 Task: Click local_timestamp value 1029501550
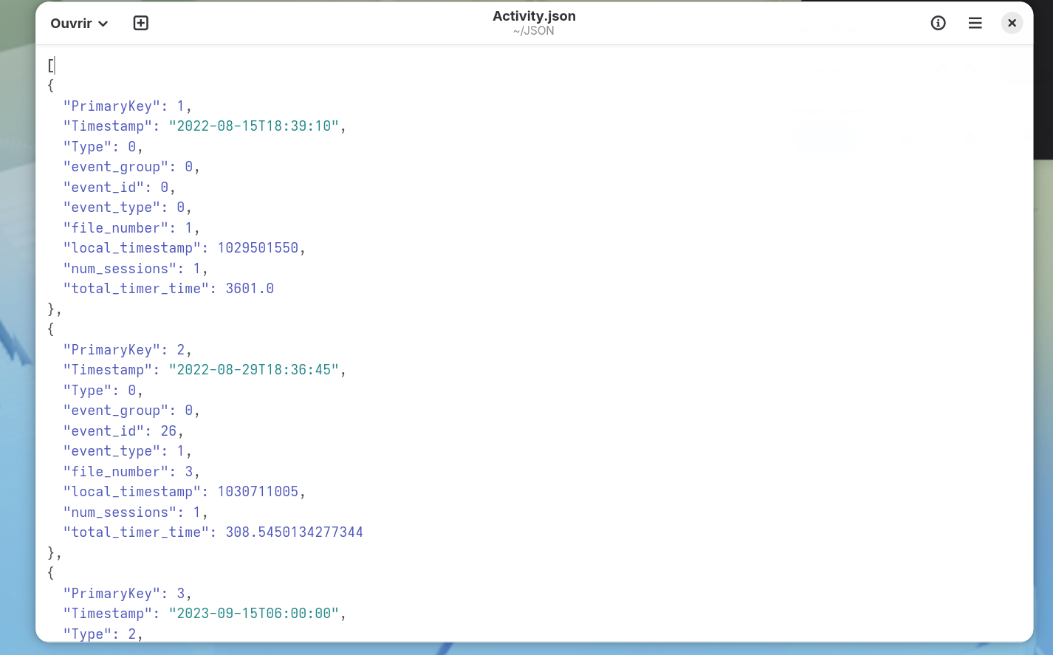click(x=258, y=248)
